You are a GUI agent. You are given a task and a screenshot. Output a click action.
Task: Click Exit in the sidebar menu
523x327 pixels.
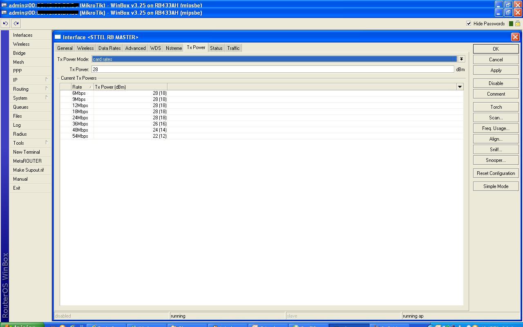coord(30,188)
